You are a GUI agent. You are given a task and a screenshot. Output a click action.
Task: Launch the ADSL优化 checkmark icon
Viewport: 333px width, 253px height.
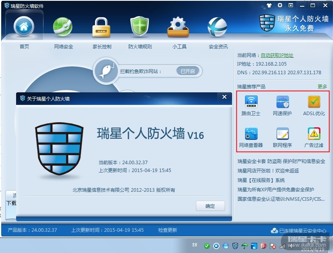[x=314, y=102]
